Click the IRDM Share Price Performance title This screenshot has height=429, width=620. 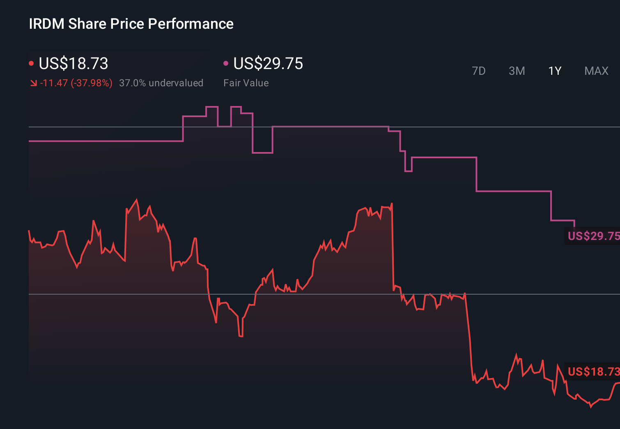pyautogui.click(x=131, y=23)
